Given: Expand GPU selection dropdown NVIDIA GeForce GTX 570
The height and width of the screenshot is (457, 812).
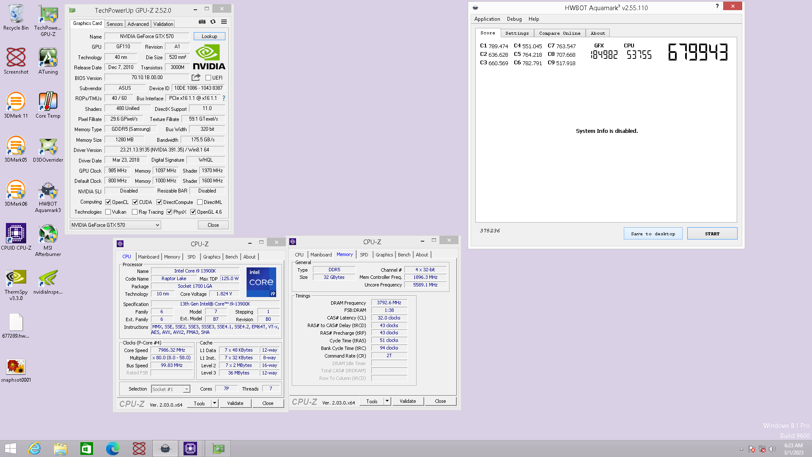Looking at the screenshot, I should pyautogui.click(x=115, y=225).
